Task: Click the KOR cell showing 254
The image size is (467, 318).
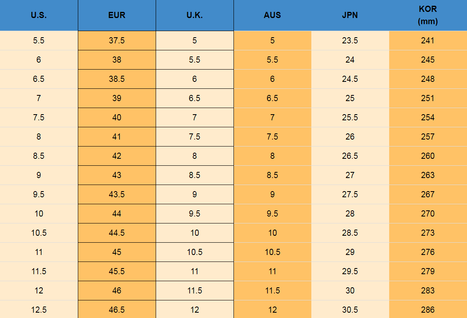Action: click(428, 117)
